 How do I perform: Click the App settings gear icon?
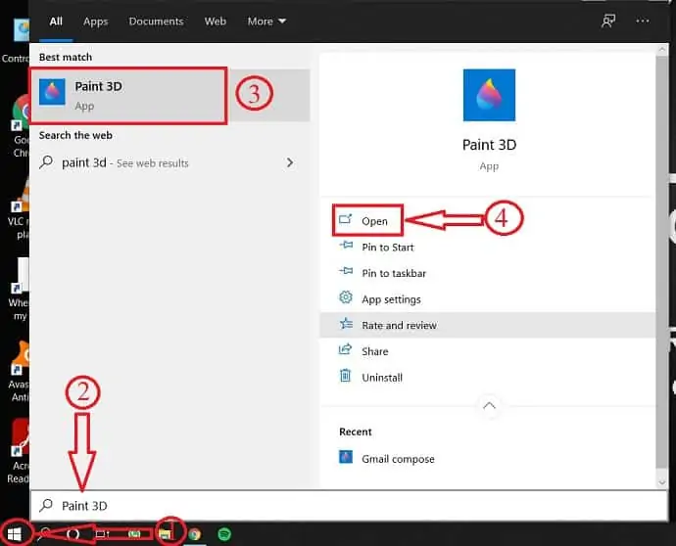tap(346, 297)
